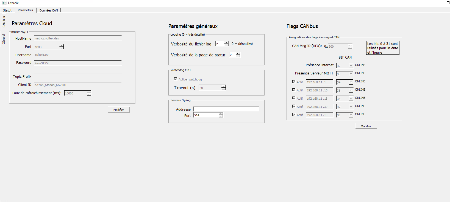
Task: Toggle Actif checkbox for 192.168.11.30
Action: 294,106
